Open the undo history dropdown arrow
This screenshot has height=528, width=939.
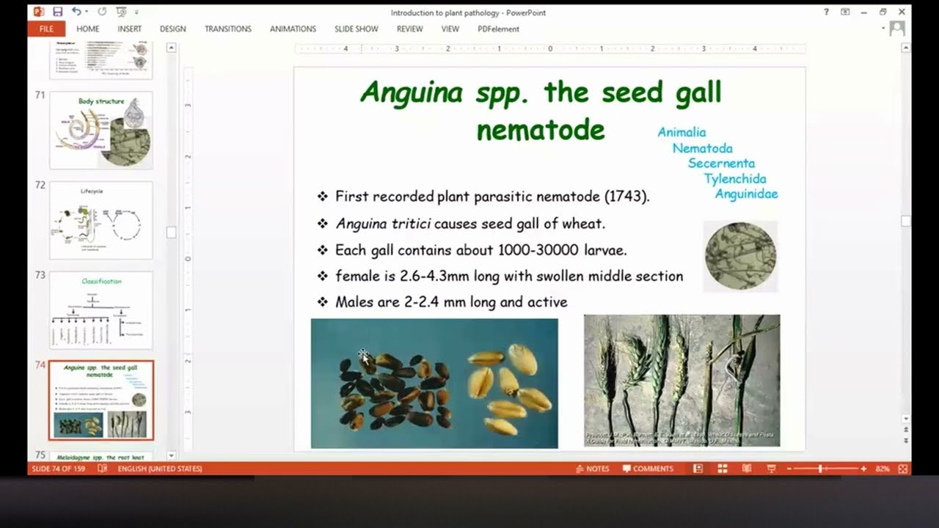[x=87, y=12]
